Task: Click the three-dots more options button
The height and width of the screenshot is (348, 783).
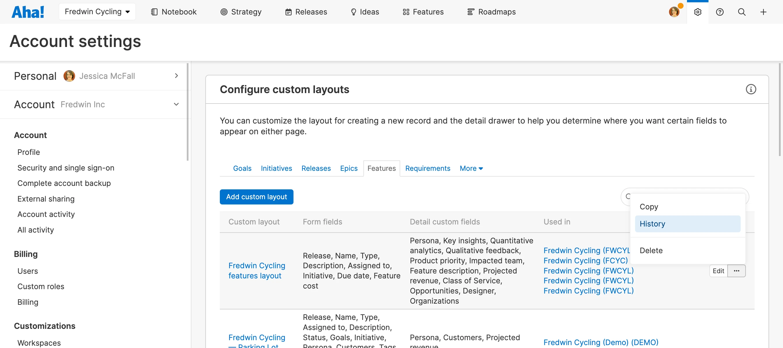Action: tap(736, 271)
